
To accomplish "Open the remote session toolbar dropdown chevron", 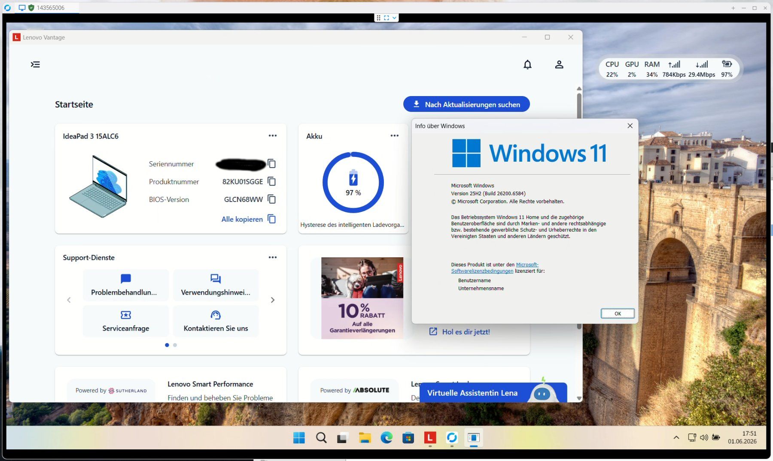I will click(x=394, y=18).
